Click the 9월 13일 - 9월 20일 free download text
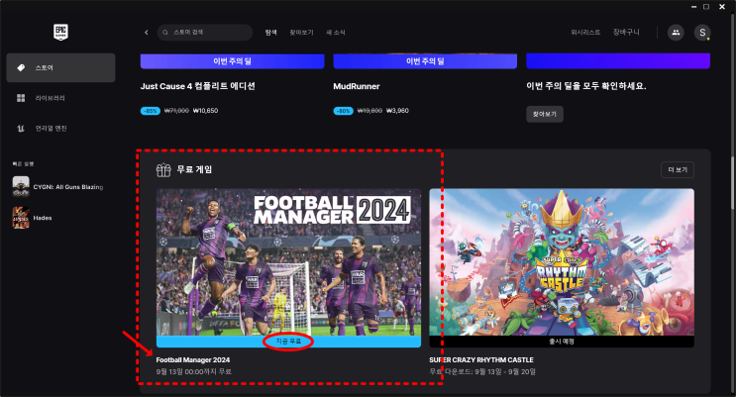736x397 pixels. point(482,371)
